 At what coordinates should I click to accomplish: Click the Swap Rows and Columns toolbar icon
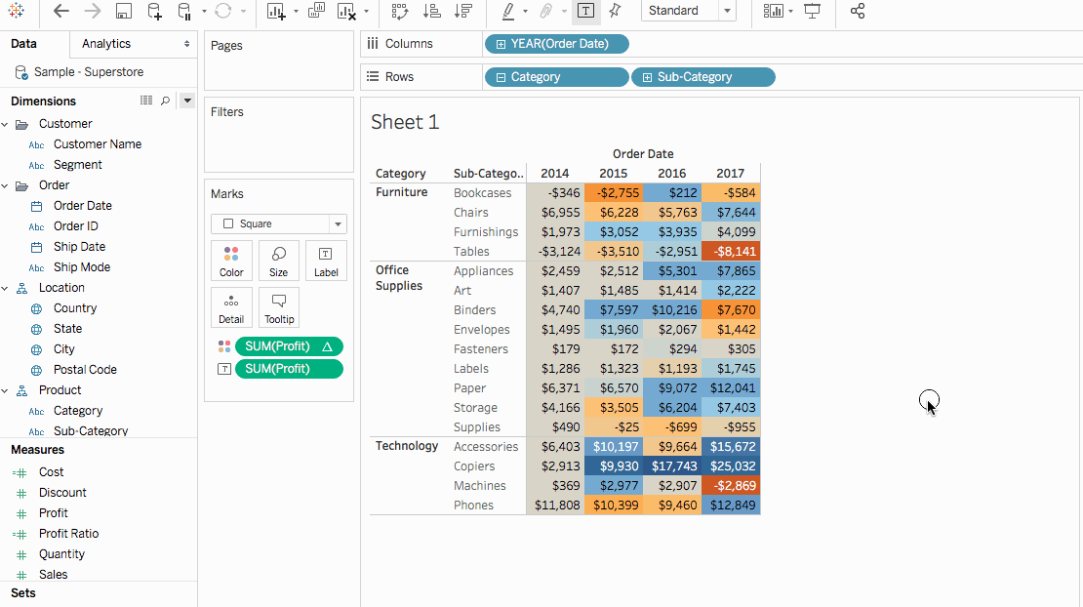(400, 13)
